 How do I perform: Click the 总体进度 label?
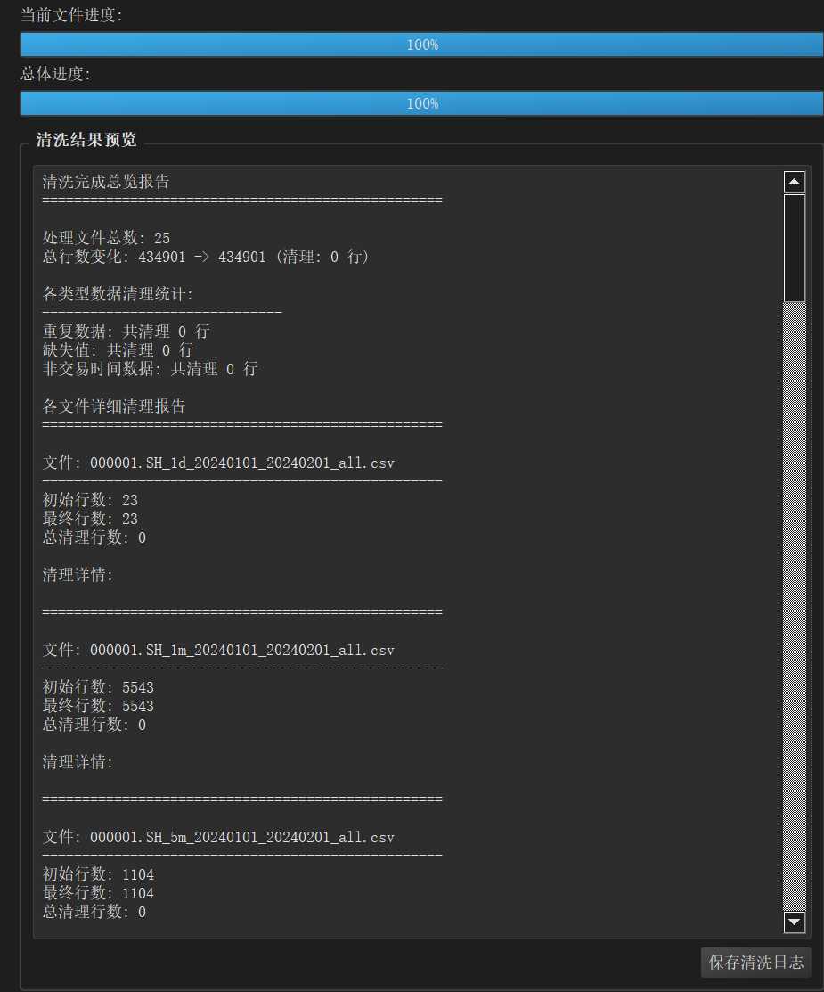55,74
